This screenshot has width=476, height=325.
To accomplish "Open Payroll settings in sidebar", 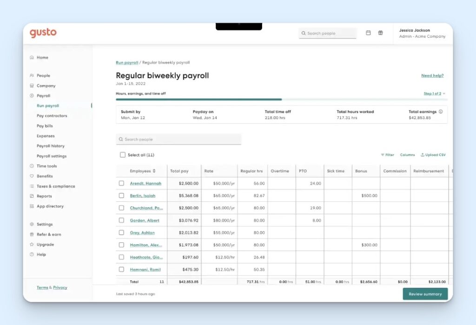I will click(x=52, y=156).
